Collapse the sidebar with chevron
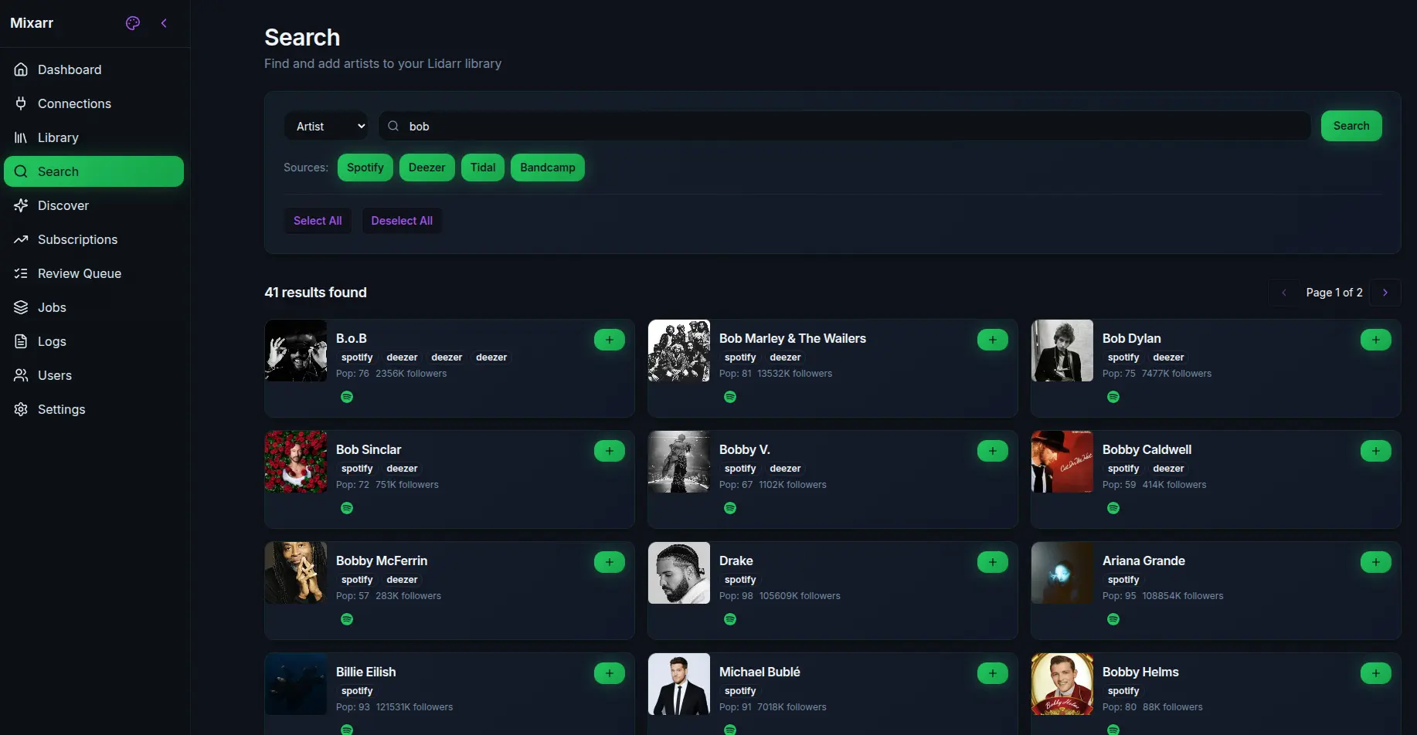Image resolution: width=1417 pixels, height=735 pixels. click(164, 23)
